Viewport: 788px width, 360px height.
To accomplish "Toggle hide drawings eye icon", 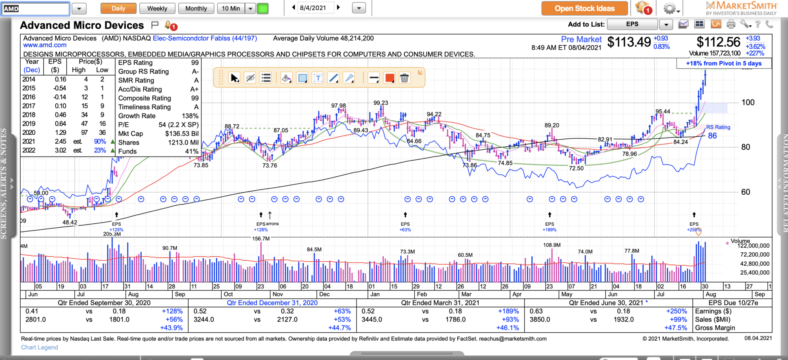I will point(250,78).
